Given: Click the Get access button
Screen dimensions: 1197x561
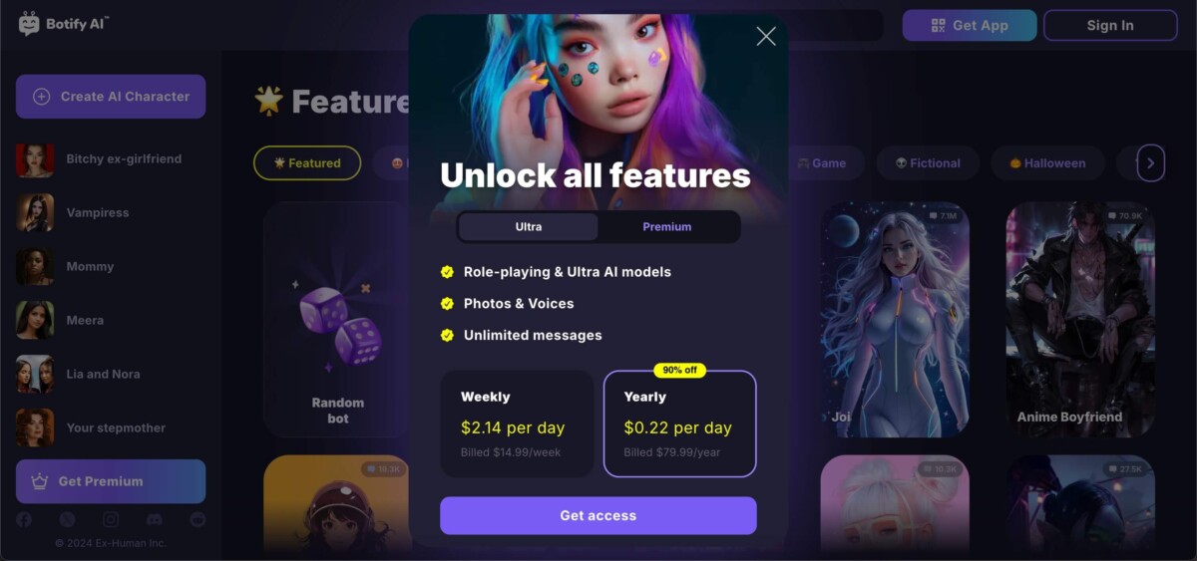Looking at the screenshot, I should [x=598, y=515].
